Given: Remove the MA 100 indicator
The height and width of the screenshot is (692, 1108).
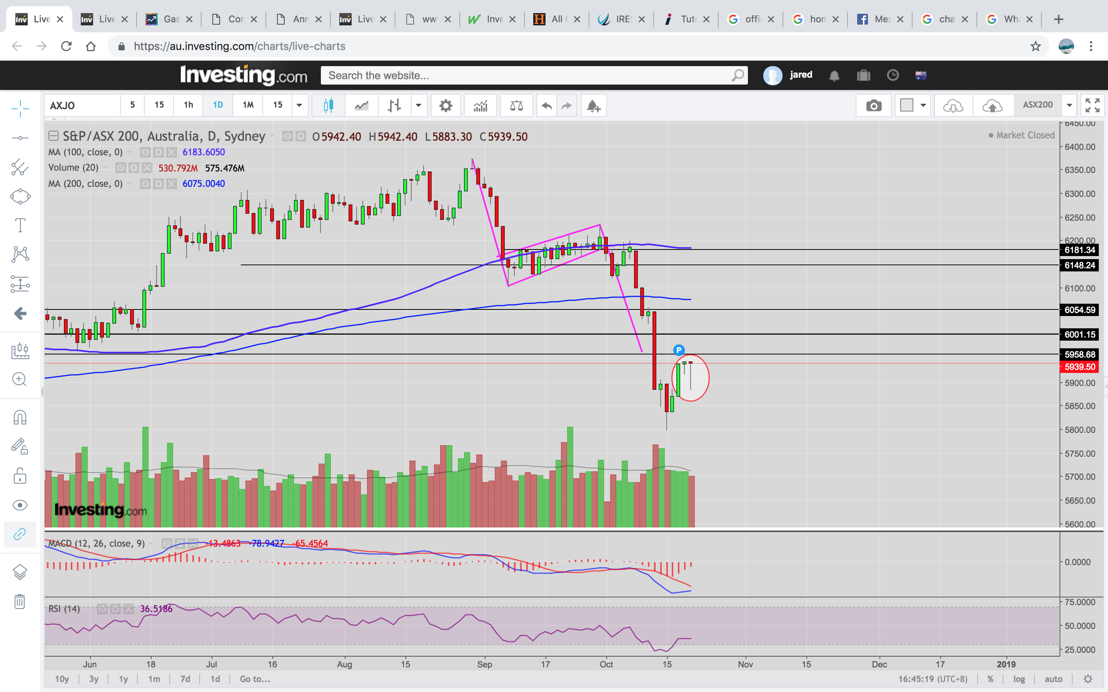Looking at the screenshot, I should [x=171, y=152].
